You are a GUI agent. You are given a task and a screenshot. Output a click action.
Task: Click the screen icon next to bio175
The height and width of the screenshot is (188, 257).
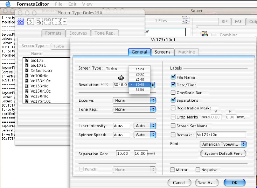tap(27, 60)
